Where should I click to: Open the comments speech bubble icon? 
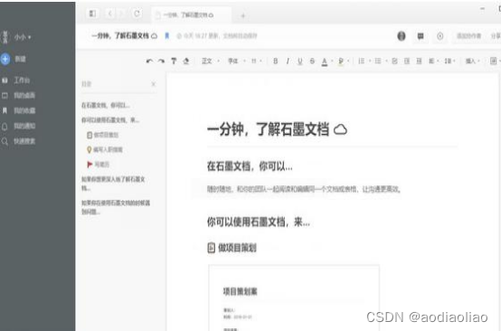(x=421, y=36)
